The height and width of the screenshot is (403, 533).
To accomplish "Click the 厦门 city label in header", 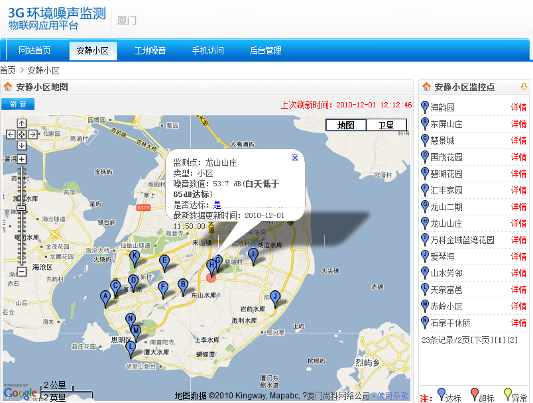I will [x=127, y=21].
